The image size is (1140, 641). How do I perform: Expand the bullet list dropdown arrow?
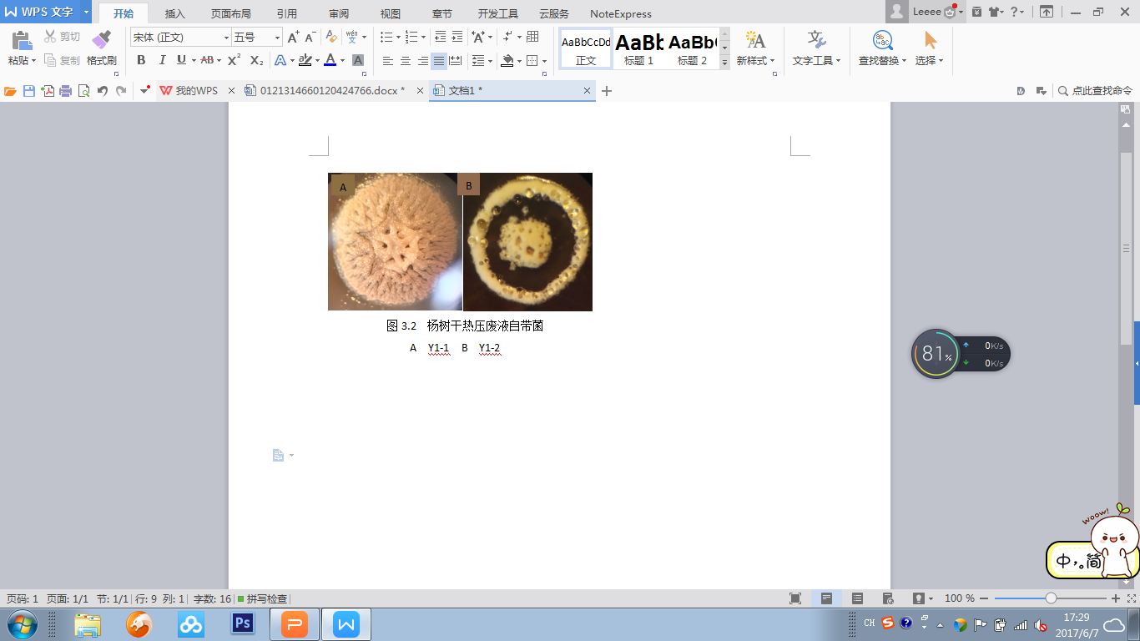398,38
